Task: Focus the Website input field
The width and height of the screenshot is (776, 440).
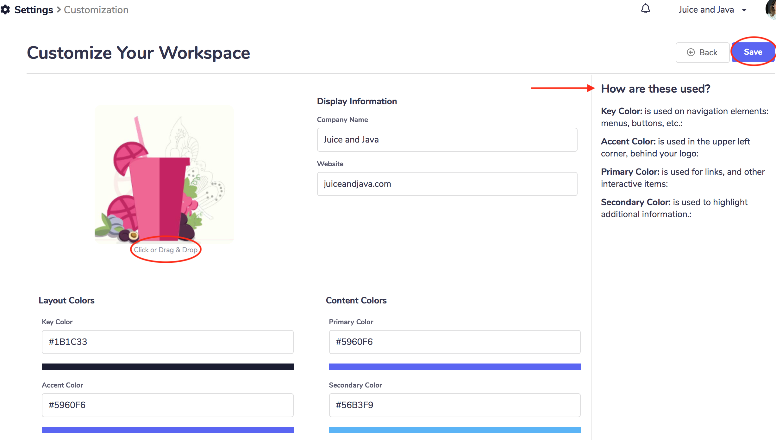Action: point(447,184)
